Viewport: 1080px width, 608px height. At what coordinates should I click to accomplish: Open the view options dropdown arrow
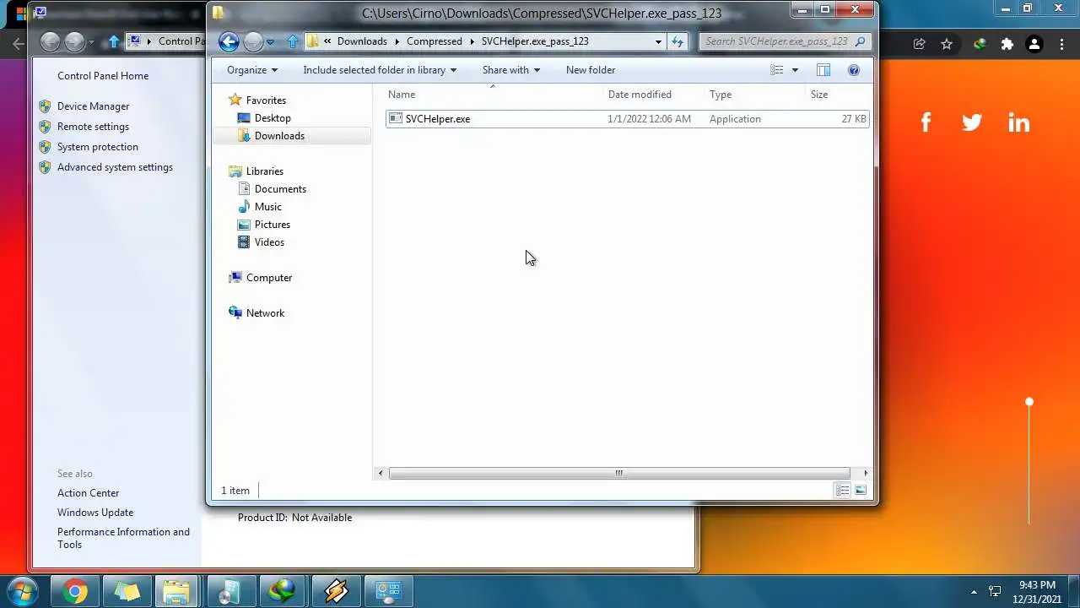click(x=795, y=70)
